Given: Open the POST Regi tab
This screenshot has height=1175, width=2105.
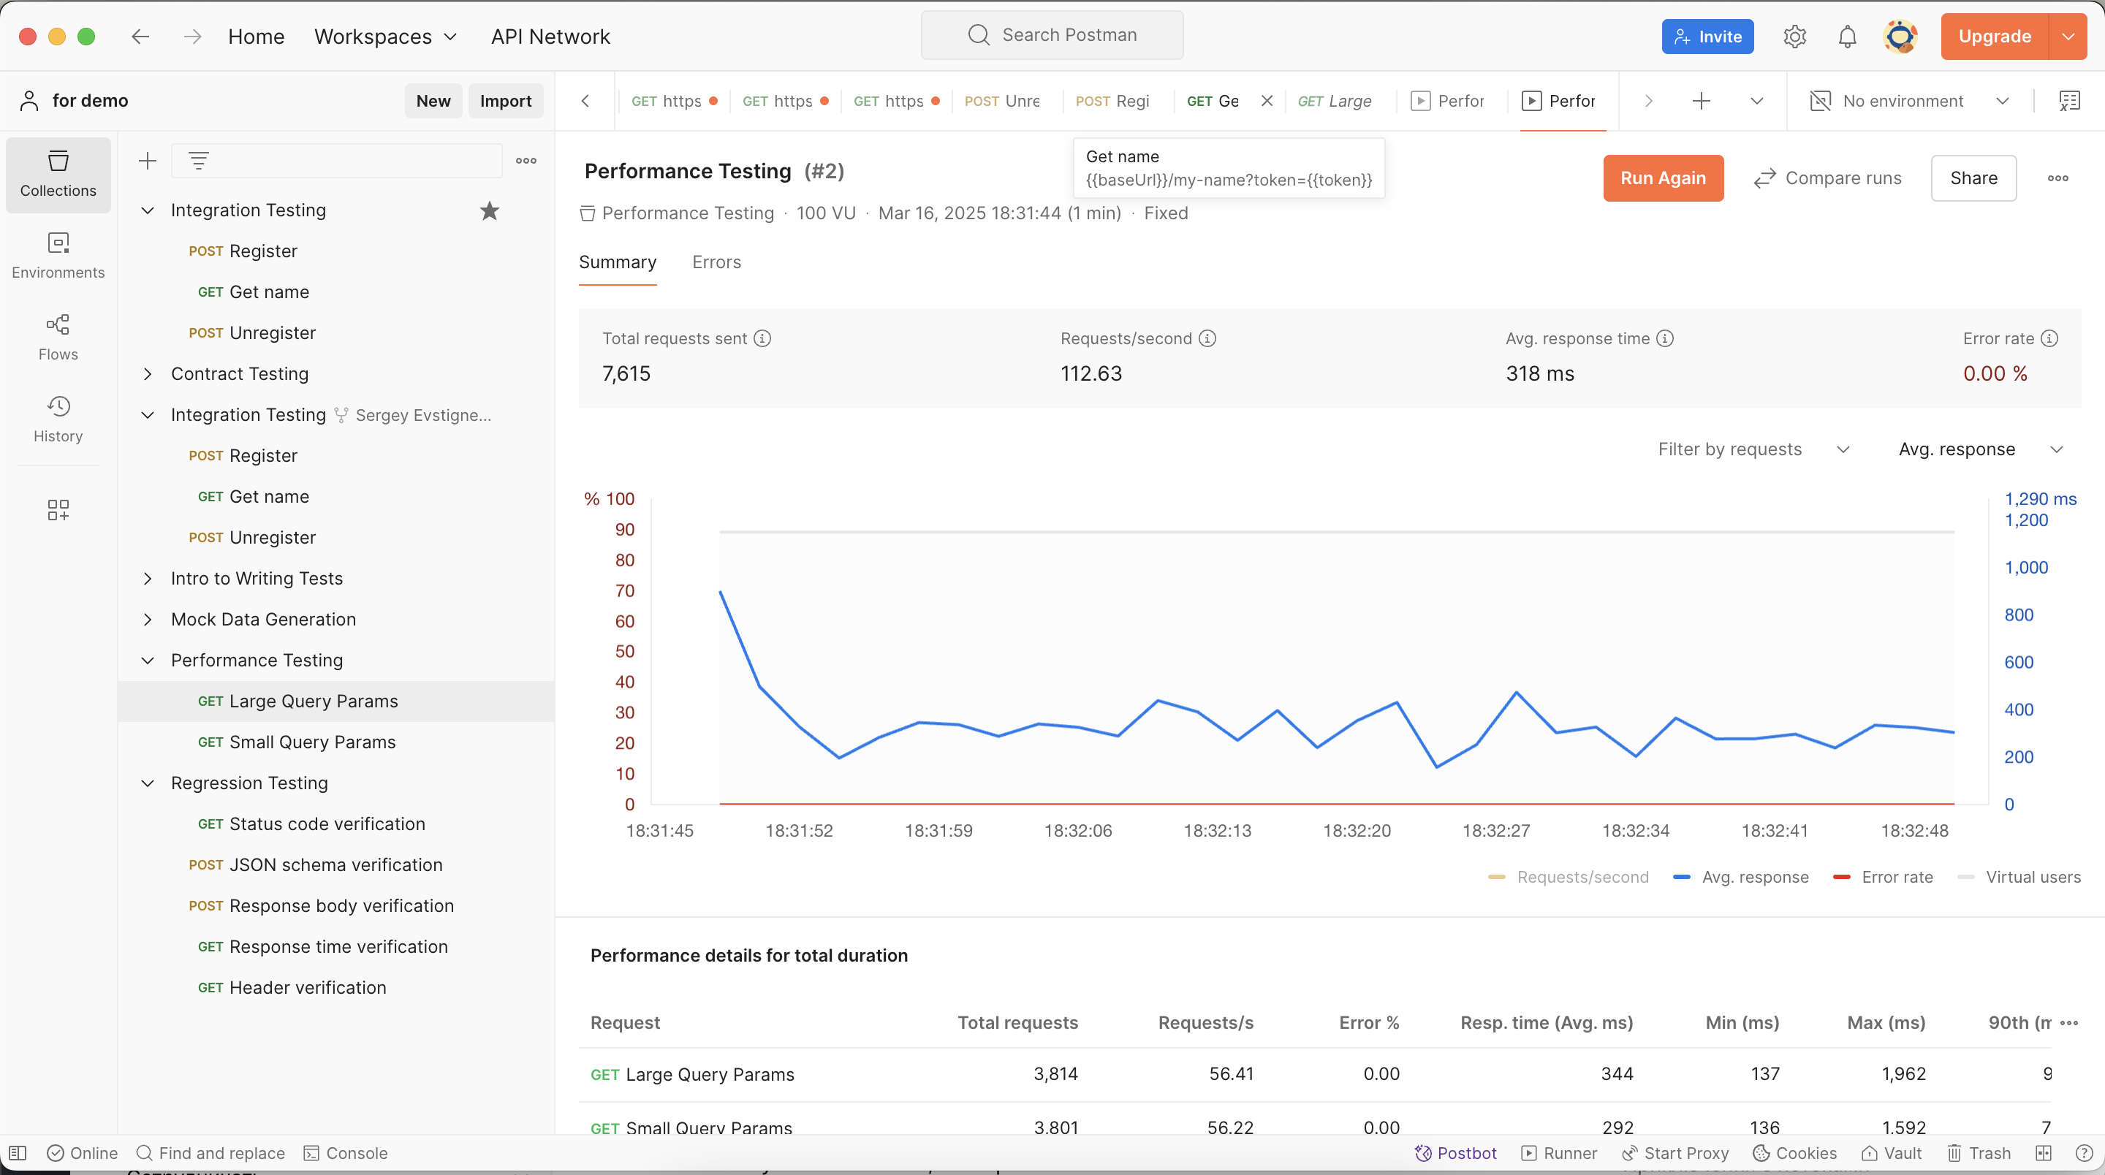Looking at the screenshot, I should (x=1112, y=101).
